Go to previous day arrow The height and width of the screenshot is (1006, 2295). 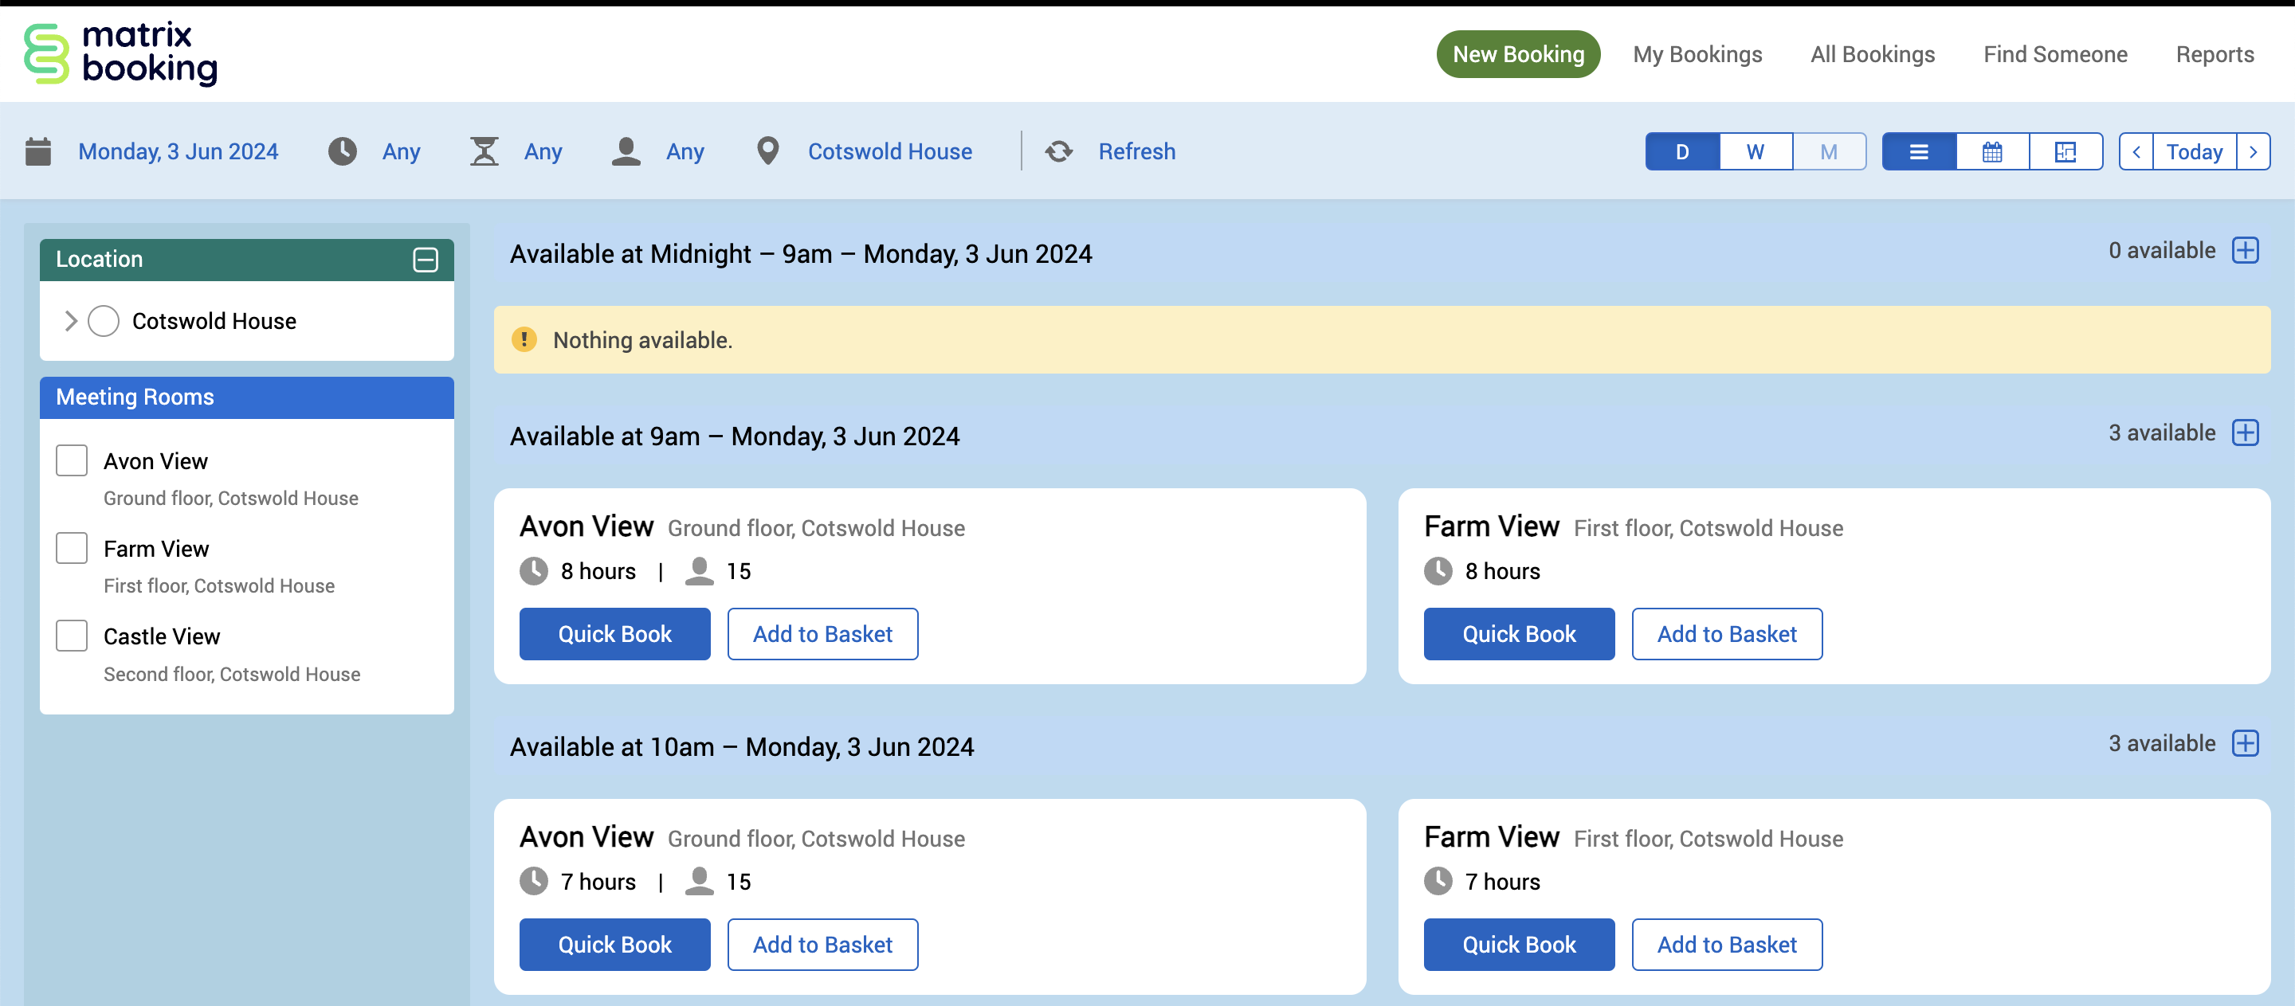pyautogui.click(x=2136, y=152)
